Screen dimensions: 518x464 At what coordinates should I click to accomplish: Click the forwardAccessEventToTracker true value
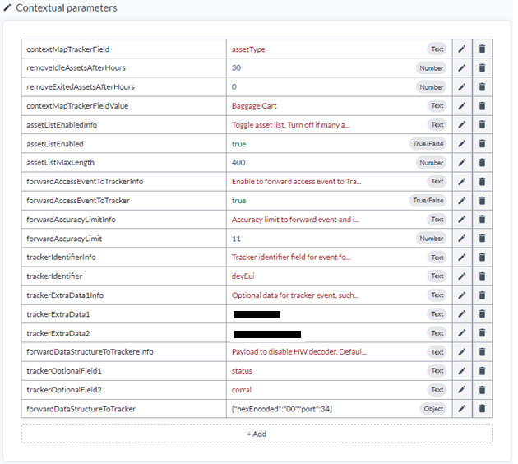pos(239,201)
